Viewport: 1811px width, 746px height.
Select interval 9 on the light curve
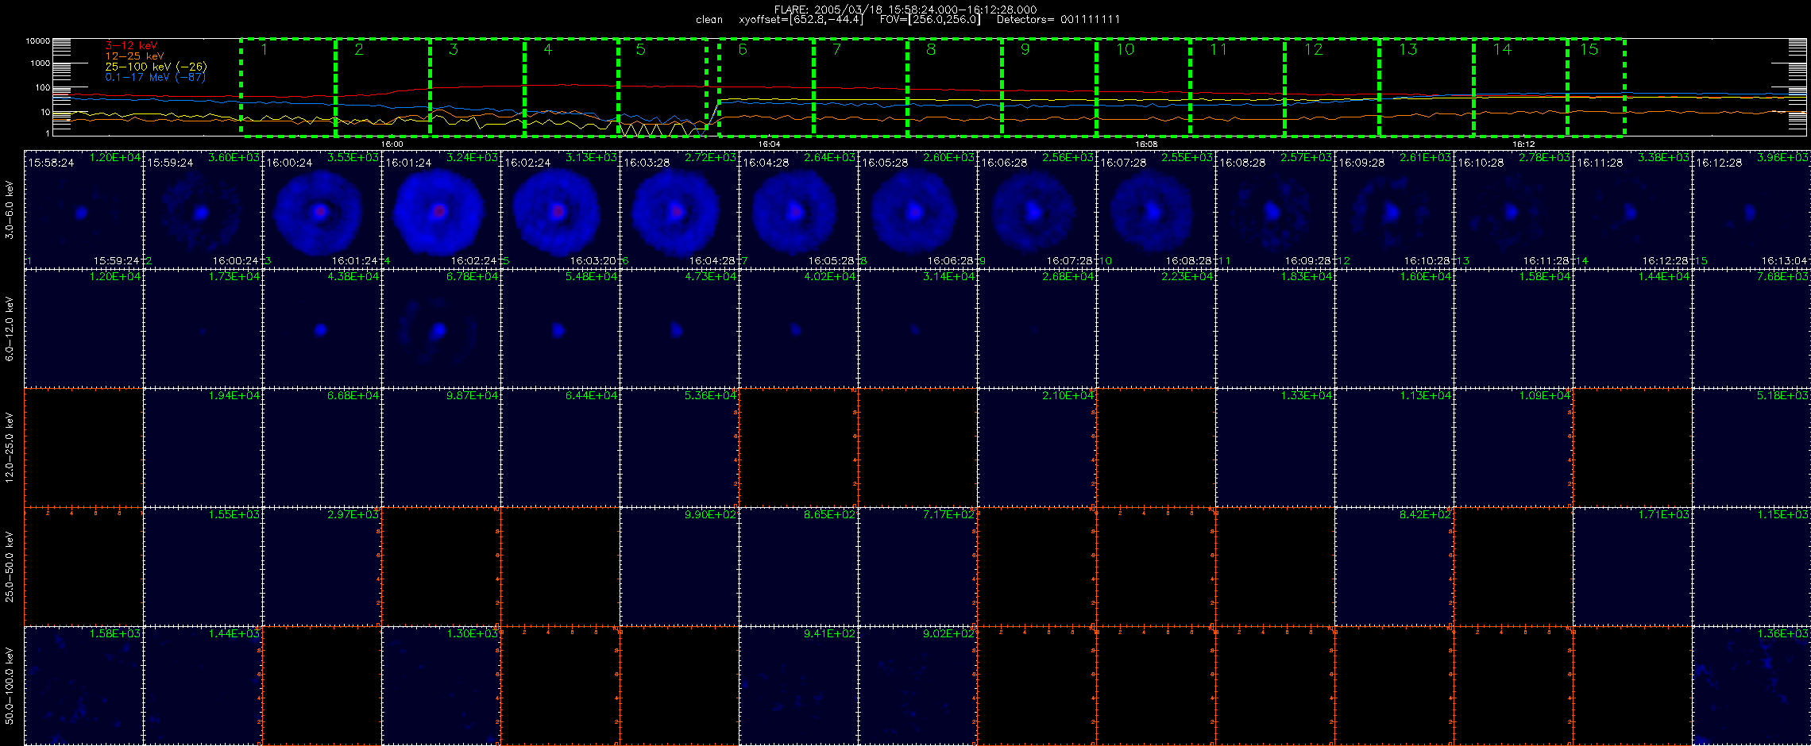point(1049,87)
